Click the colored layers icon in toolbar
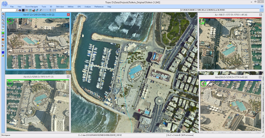Screen dimensions: 265x138 pos(20,10)
